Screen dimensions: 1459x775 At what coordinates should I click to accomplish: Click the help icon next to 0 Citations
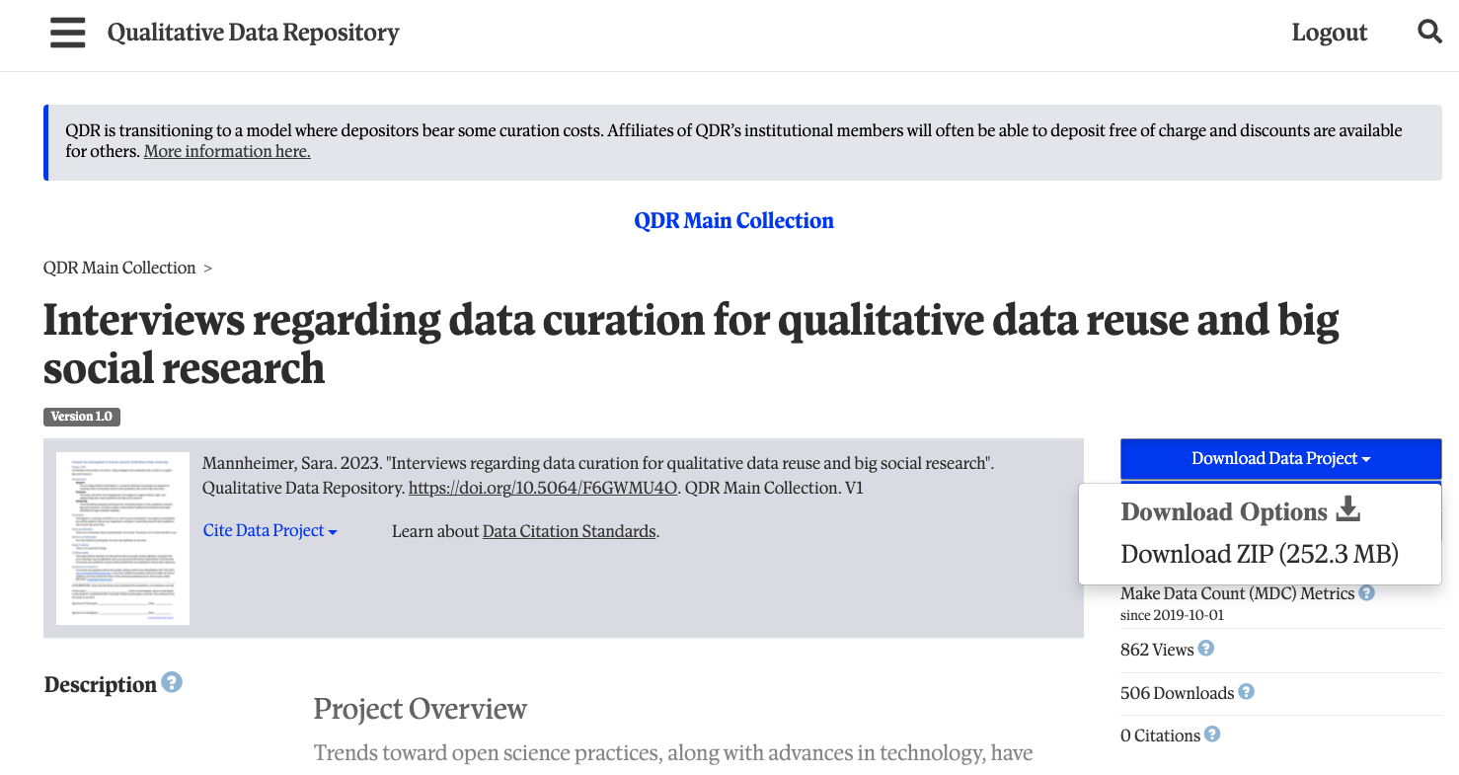[x=1211, y=735]
